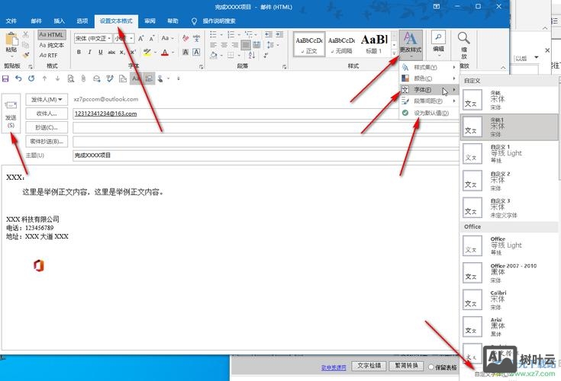
Task: Click the bullet list icon
Action: point(213,34)
